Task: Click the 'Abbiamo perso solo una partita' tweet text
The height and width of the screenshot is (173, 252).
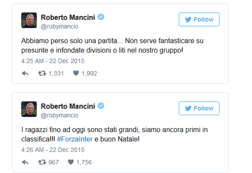Action: point(112,45)
